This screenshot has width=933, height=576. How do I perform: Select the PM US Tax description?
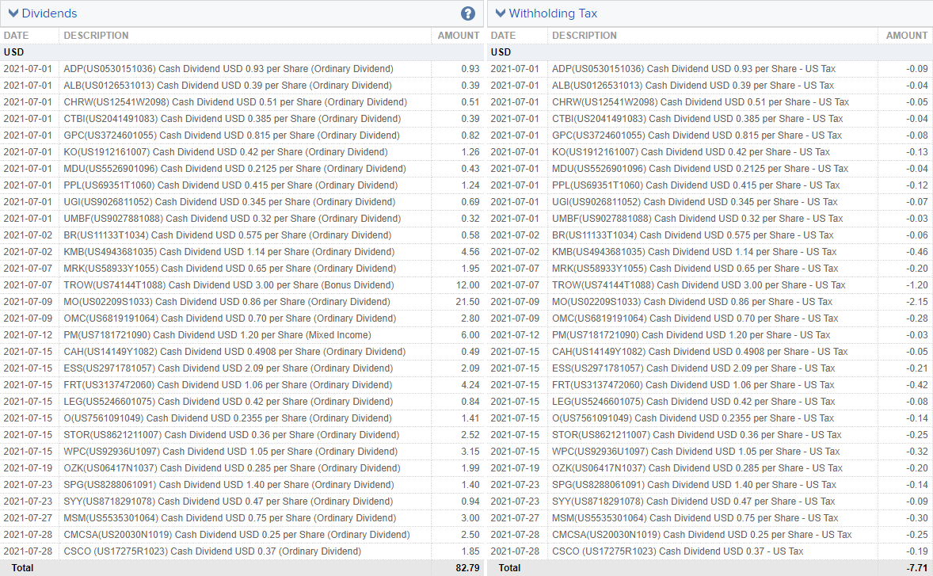point(691,336)
